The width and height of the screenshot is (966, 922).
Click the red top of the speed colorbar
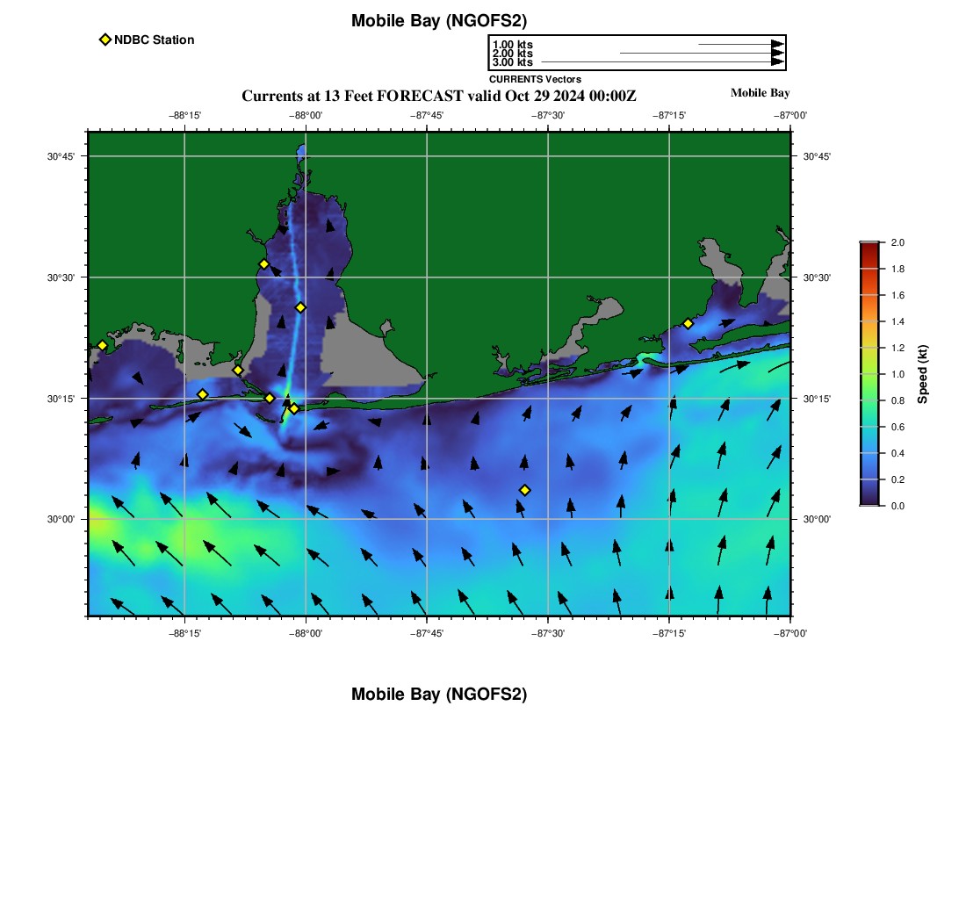pos(869,249)
